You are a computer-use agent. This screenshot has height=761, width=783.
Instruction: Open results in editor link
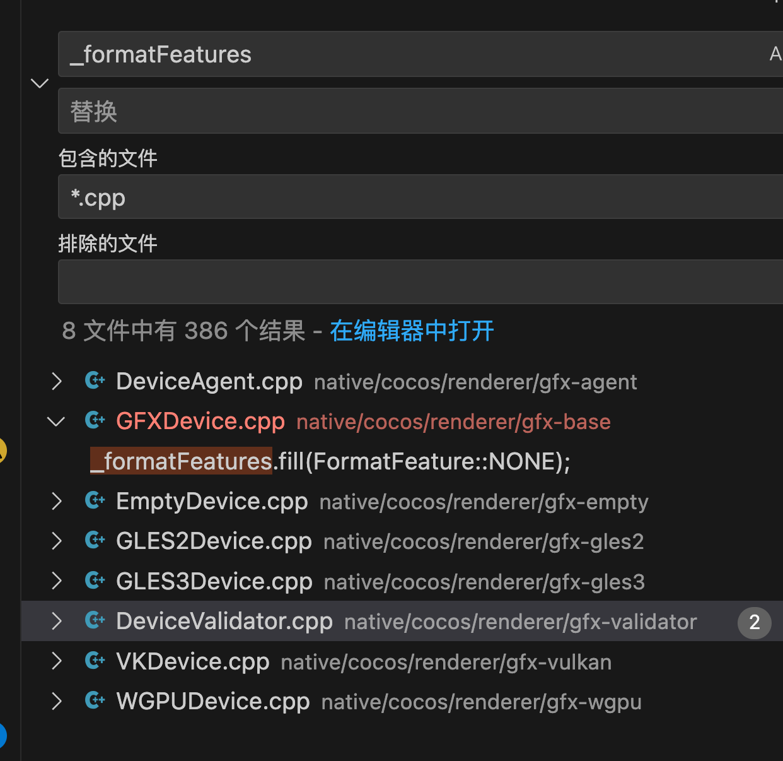point(412,331)
